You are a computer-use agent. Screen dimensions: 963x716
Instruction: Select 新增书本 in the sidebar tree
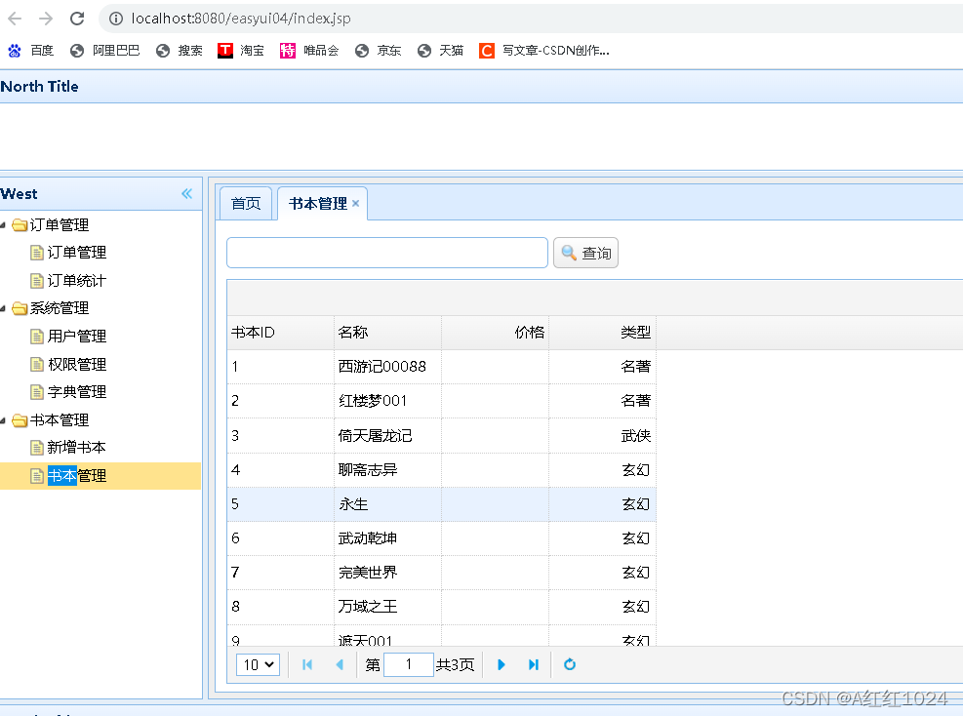click(x=75, y=447)
